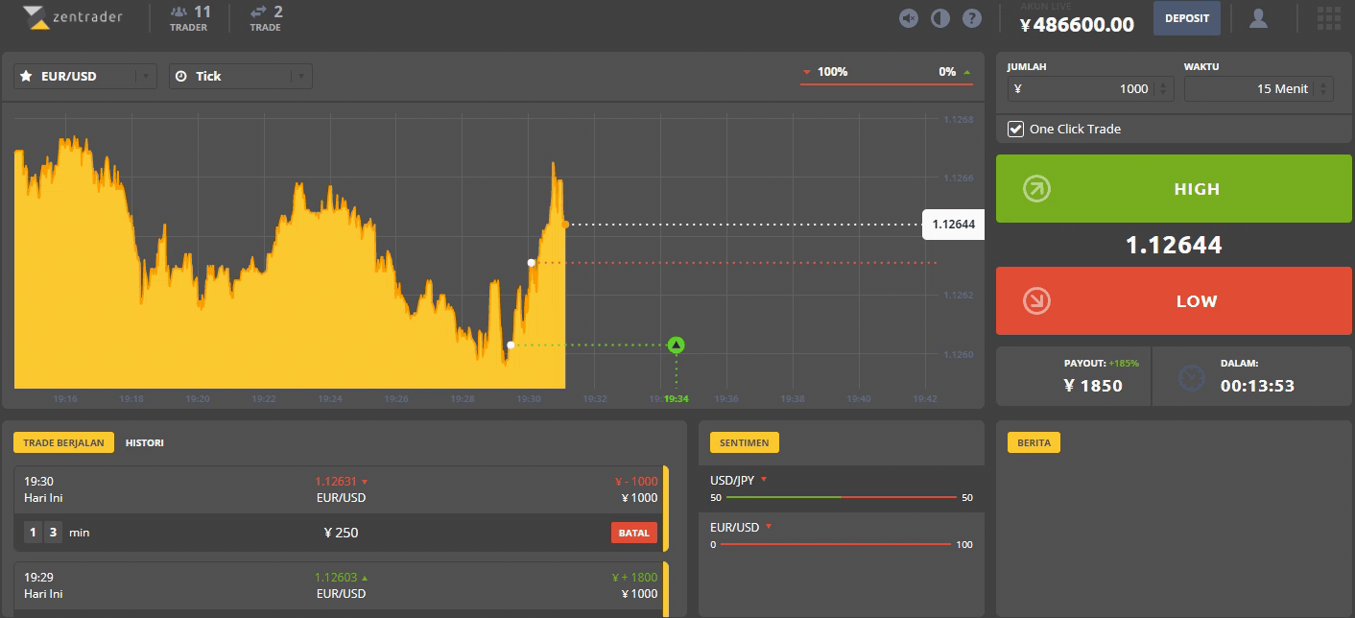This screenshot has width=1355, height=618.
Task: Click USD/JPY sentiment label
Action: [x=734, y=481]
